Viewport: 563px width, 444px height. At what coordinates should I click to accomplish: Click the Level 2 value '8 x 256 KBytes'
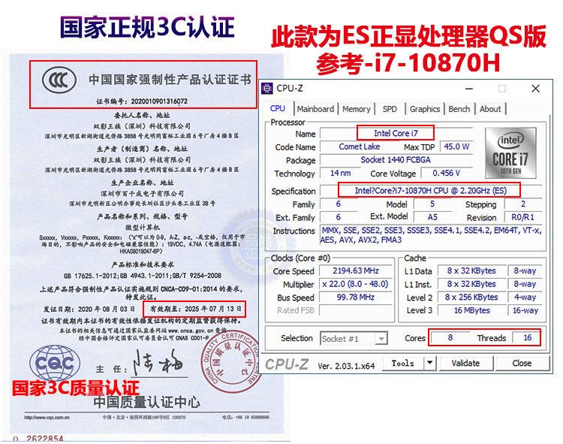coord(471,298)
